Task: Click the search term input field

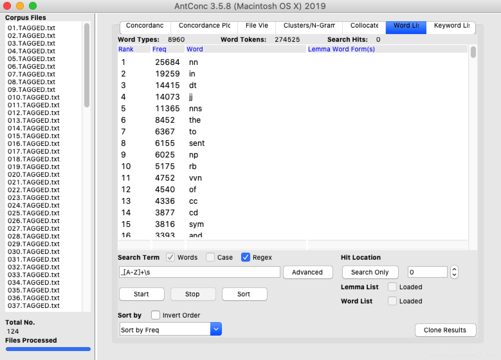Action: point(199,272)
